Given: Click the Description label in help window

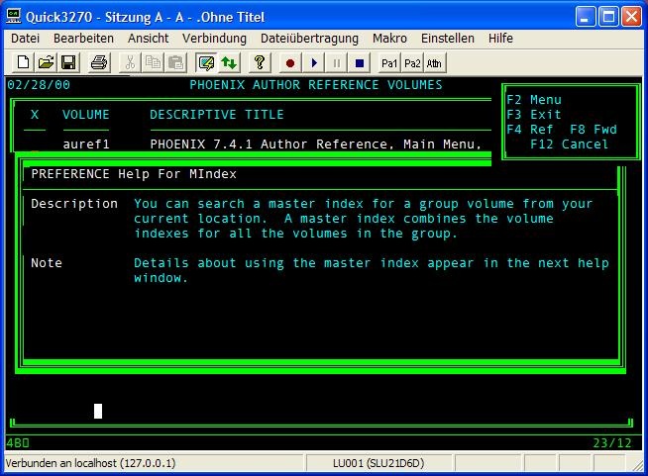Looking at the screenshot, I should [74, 204].
